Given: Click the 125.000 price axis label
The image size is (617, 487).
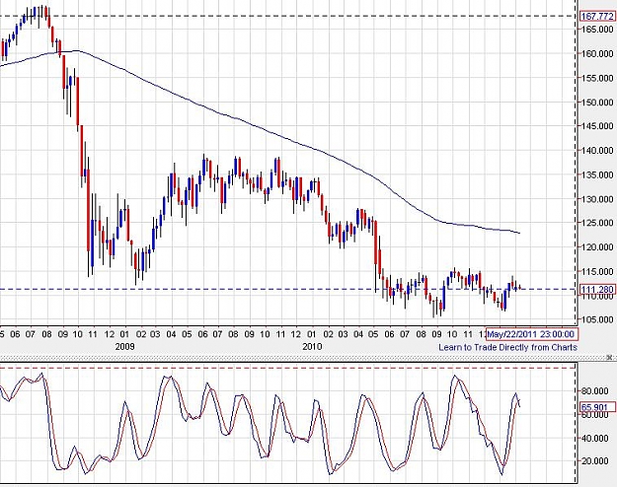Looking at the screenshot, I should [x=597, y=223].
